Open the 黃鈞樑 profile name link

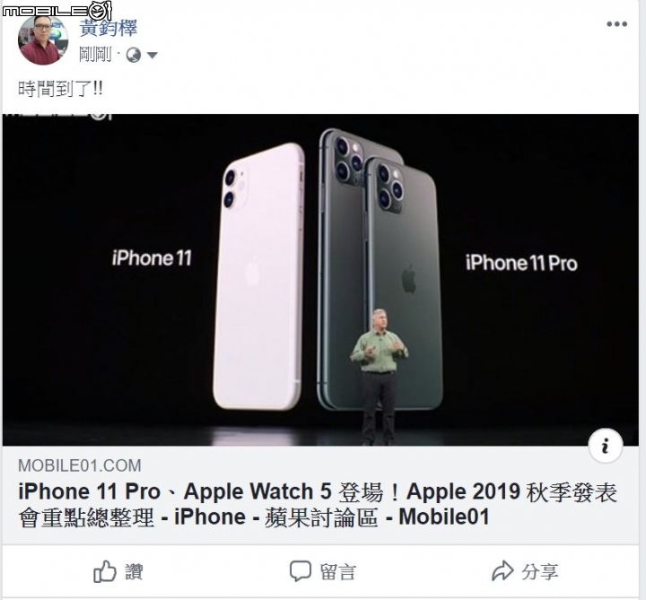point(108,28)
